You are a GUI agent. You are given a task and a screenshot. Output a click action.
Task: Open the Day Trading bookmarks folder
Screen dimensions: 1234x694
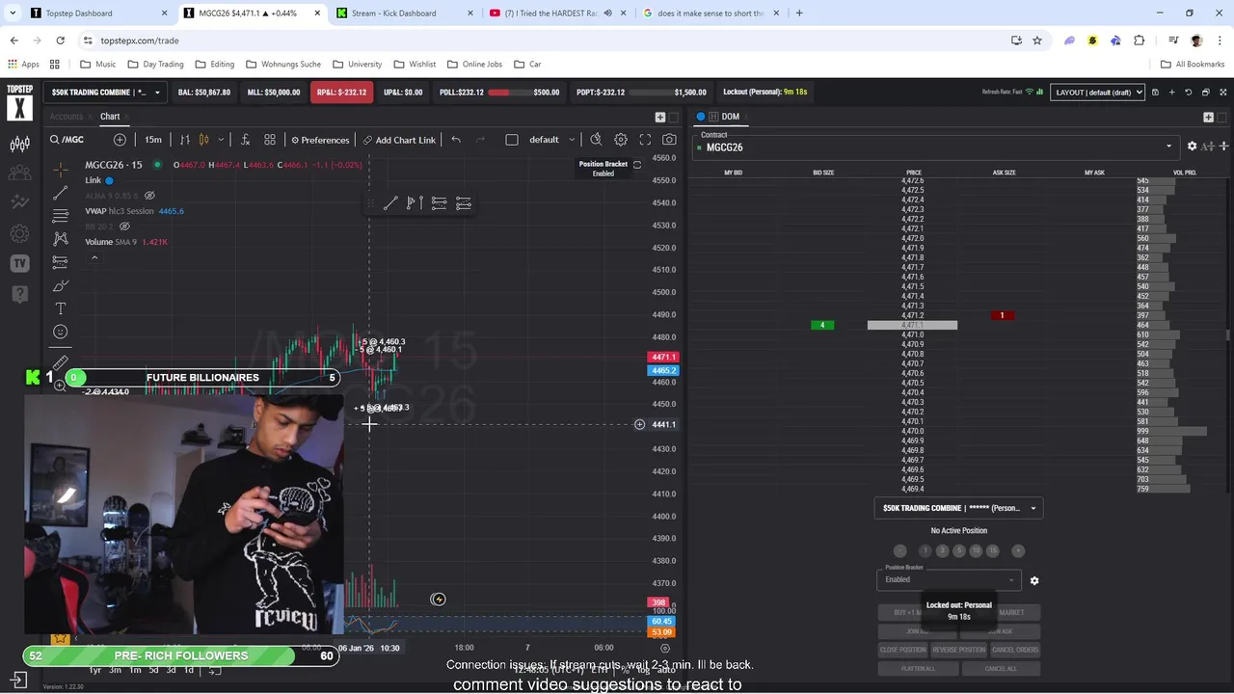point(155,64)
